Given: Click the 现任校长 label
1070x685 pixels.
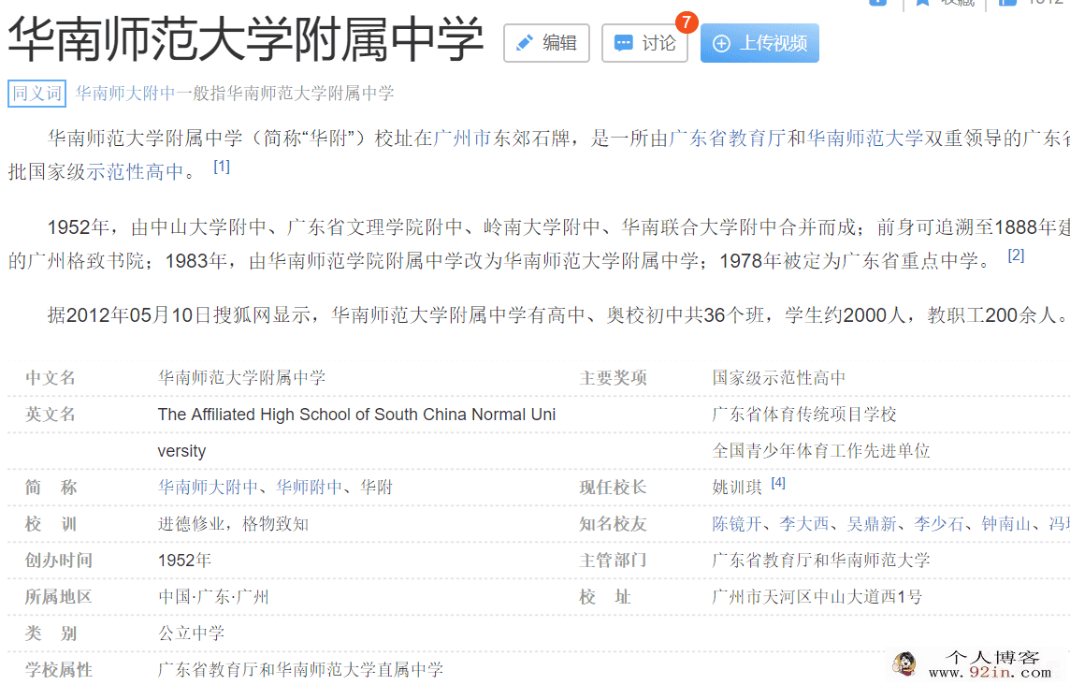Looking at the screenshot, I should [613, 488].
